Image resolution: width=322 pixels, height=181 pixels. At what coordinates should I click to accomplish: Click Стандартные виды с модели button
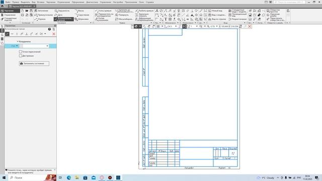237,11
